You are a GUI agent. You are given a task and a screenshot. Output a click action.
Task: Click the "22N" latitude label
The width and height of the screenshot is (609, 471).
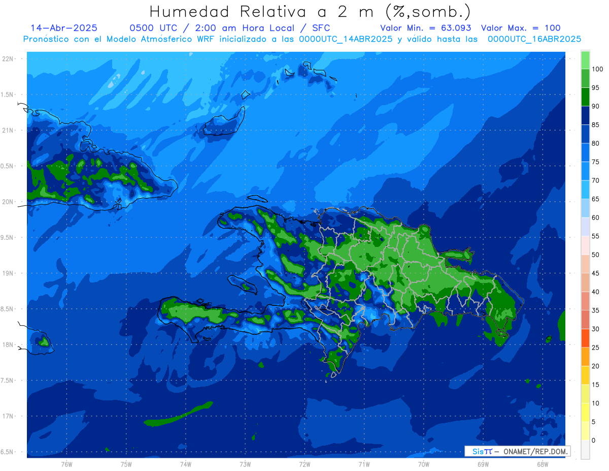tap(9, 59)
